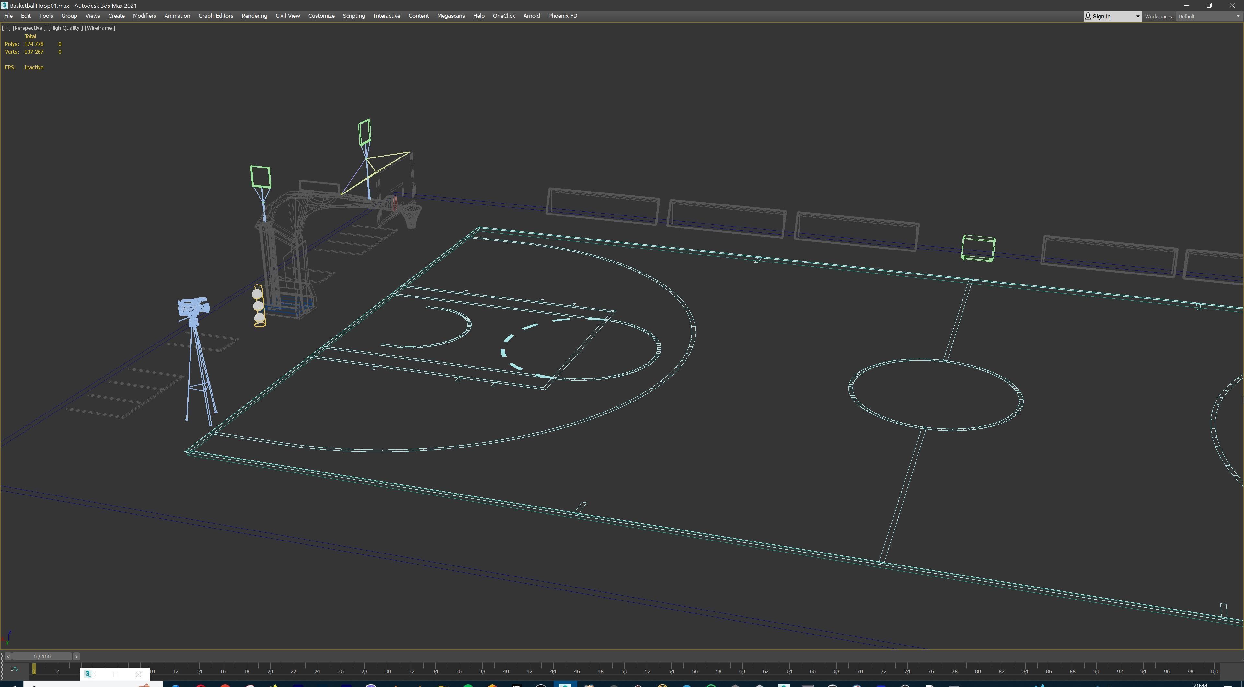Click the frame 0 key marker on timeline
1244x687 pixels.
click(x=34, y=670)
